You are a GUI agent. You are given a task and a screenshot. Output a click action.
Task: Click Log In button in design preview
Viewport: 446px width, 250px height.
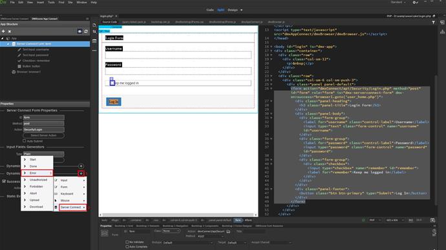pyautogui.click(x=114, y=101)
